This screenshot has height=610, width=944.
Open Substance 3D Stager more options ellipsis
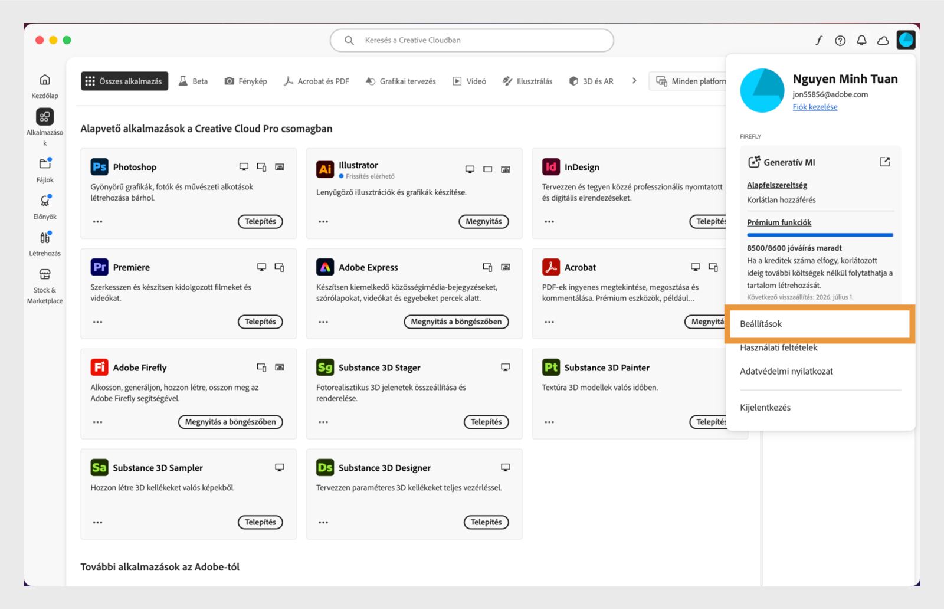[323, 422]
